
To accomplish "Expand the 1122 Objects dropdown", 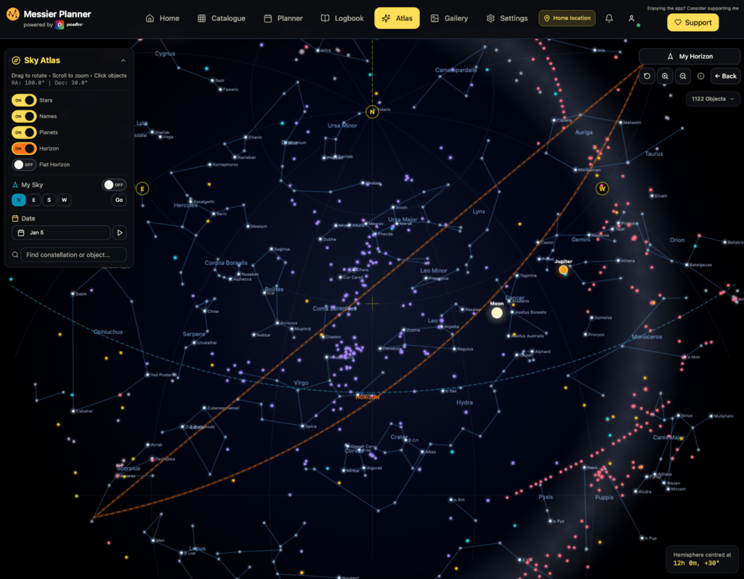I will [712, 99].
